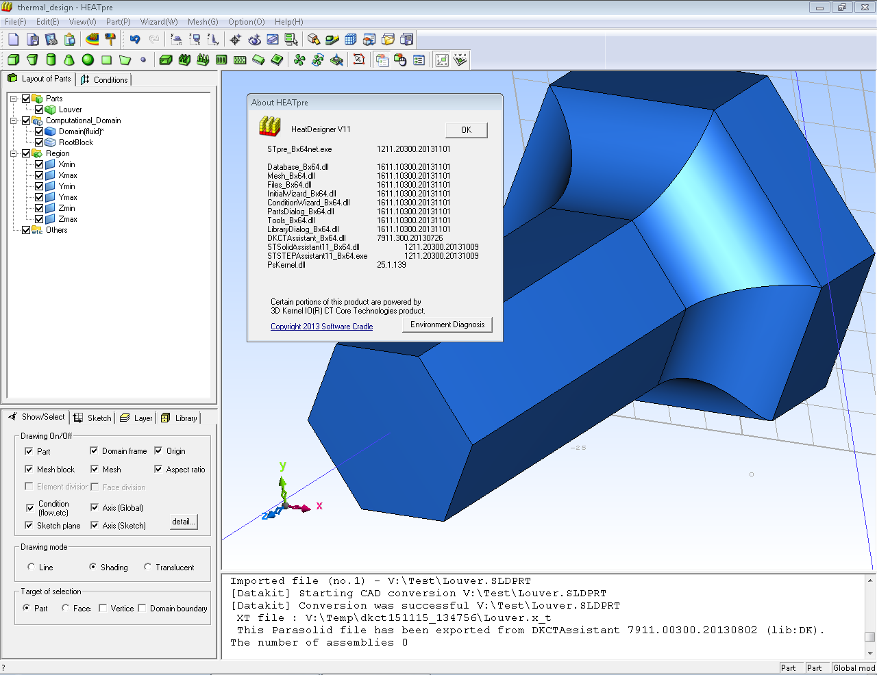Click the blue mesh cube icon
The height and width of the screenshot is (675, 877).
(x=351, y=39)
